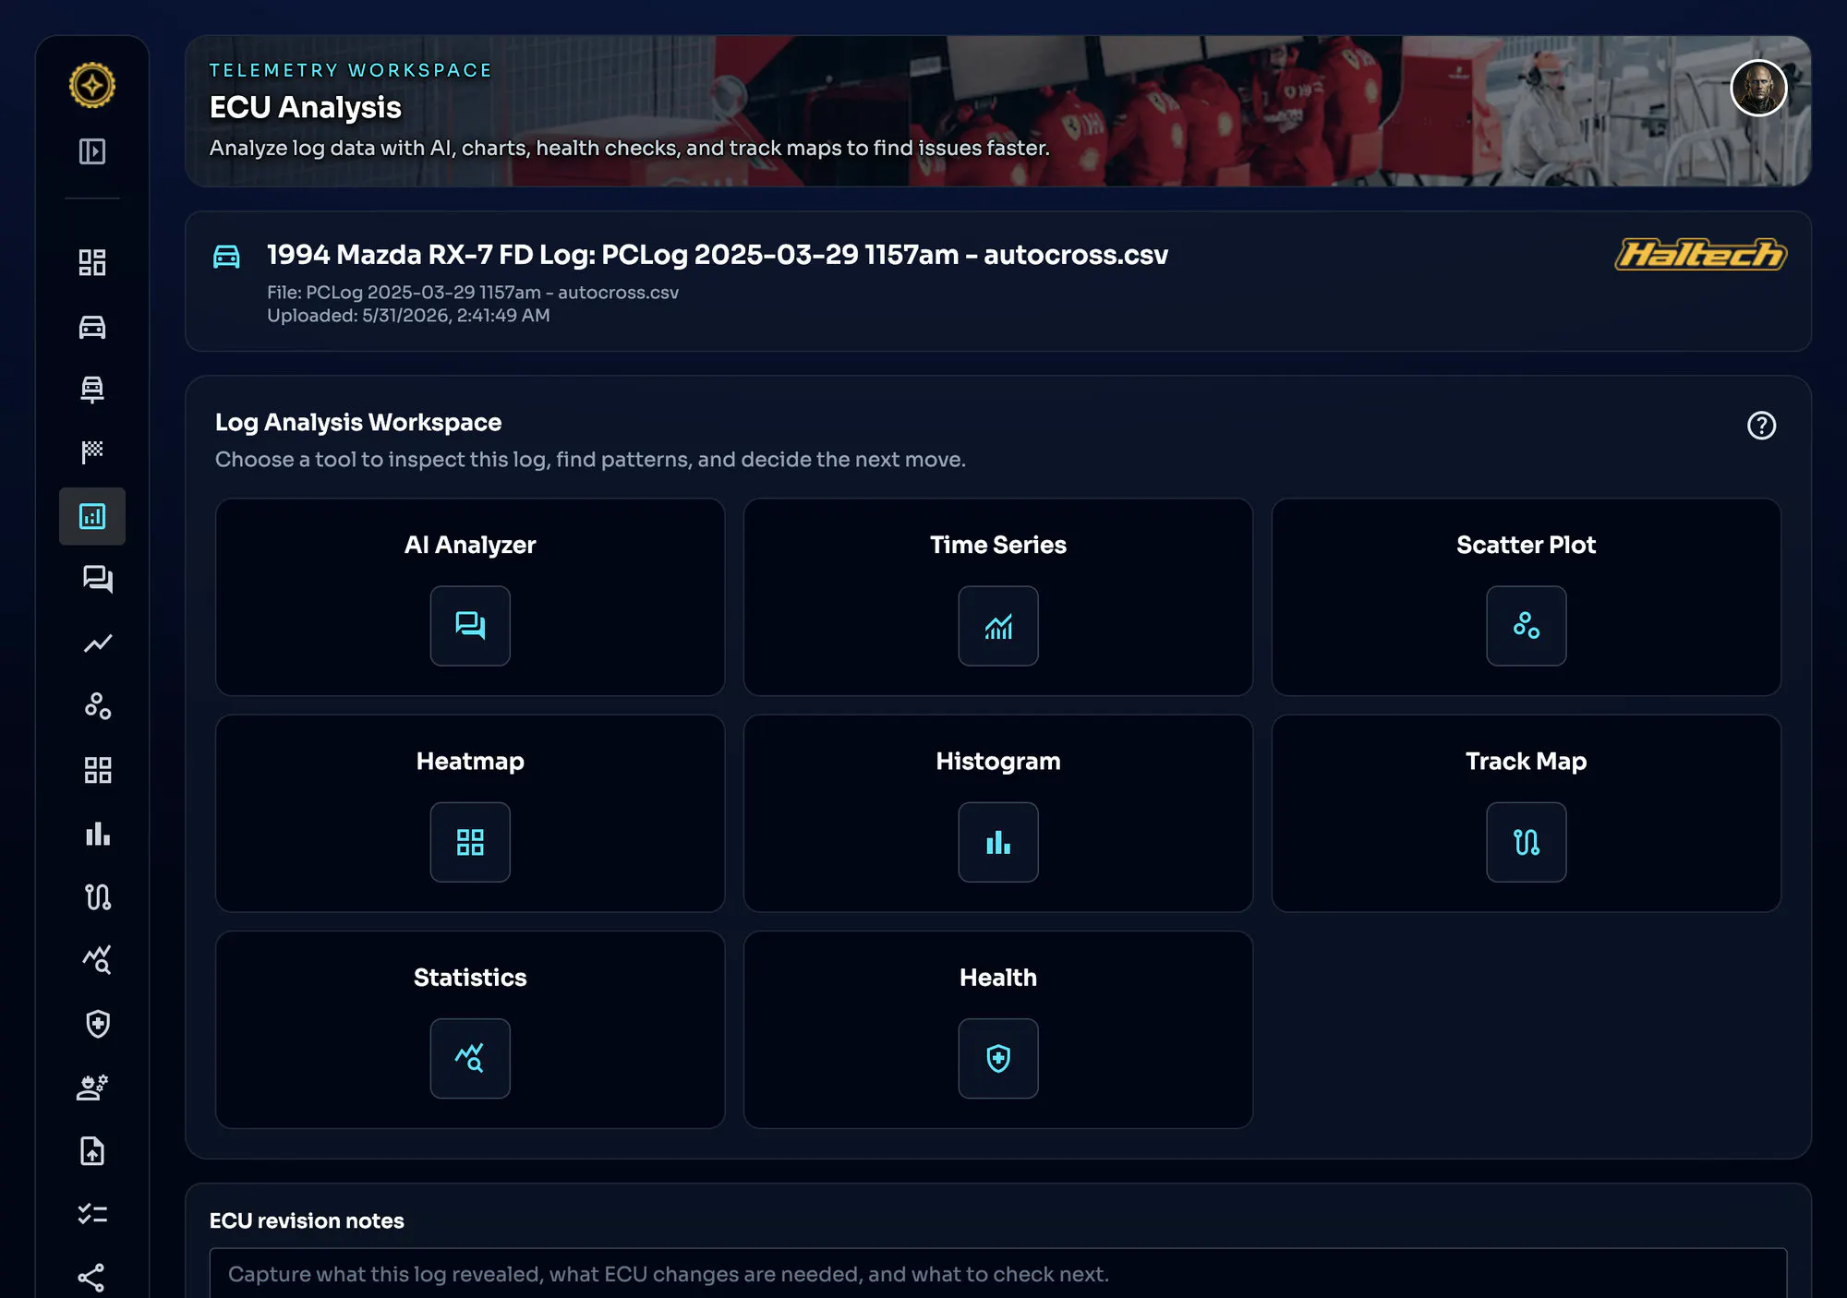
Task: Open the Health tool card
Action: tap(998, 1029)
